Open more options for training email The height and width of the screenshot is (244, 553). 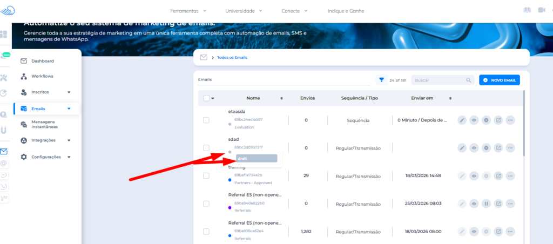pyautogui.click(x=510, y=175)
